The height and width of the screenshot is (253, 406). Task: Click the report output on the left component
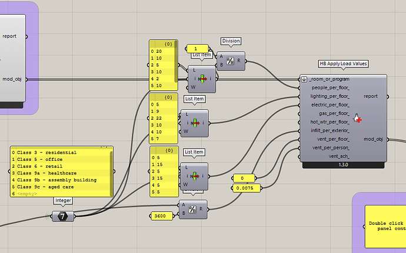click(x=9, y=36)
